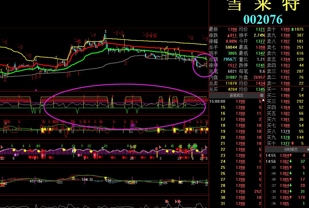The height and width of the screenshot is (208, 309).
Task: Click the 总卖 value 11878
Action: 231,83
